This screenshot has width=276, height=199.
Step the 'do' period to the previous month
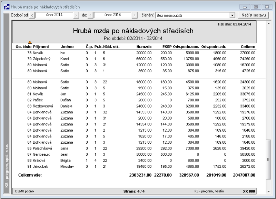click(x=90, y=15)
